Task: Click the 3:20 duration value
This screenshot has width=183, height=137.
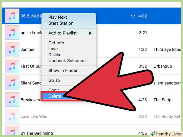Action: (x=143, y=116)
